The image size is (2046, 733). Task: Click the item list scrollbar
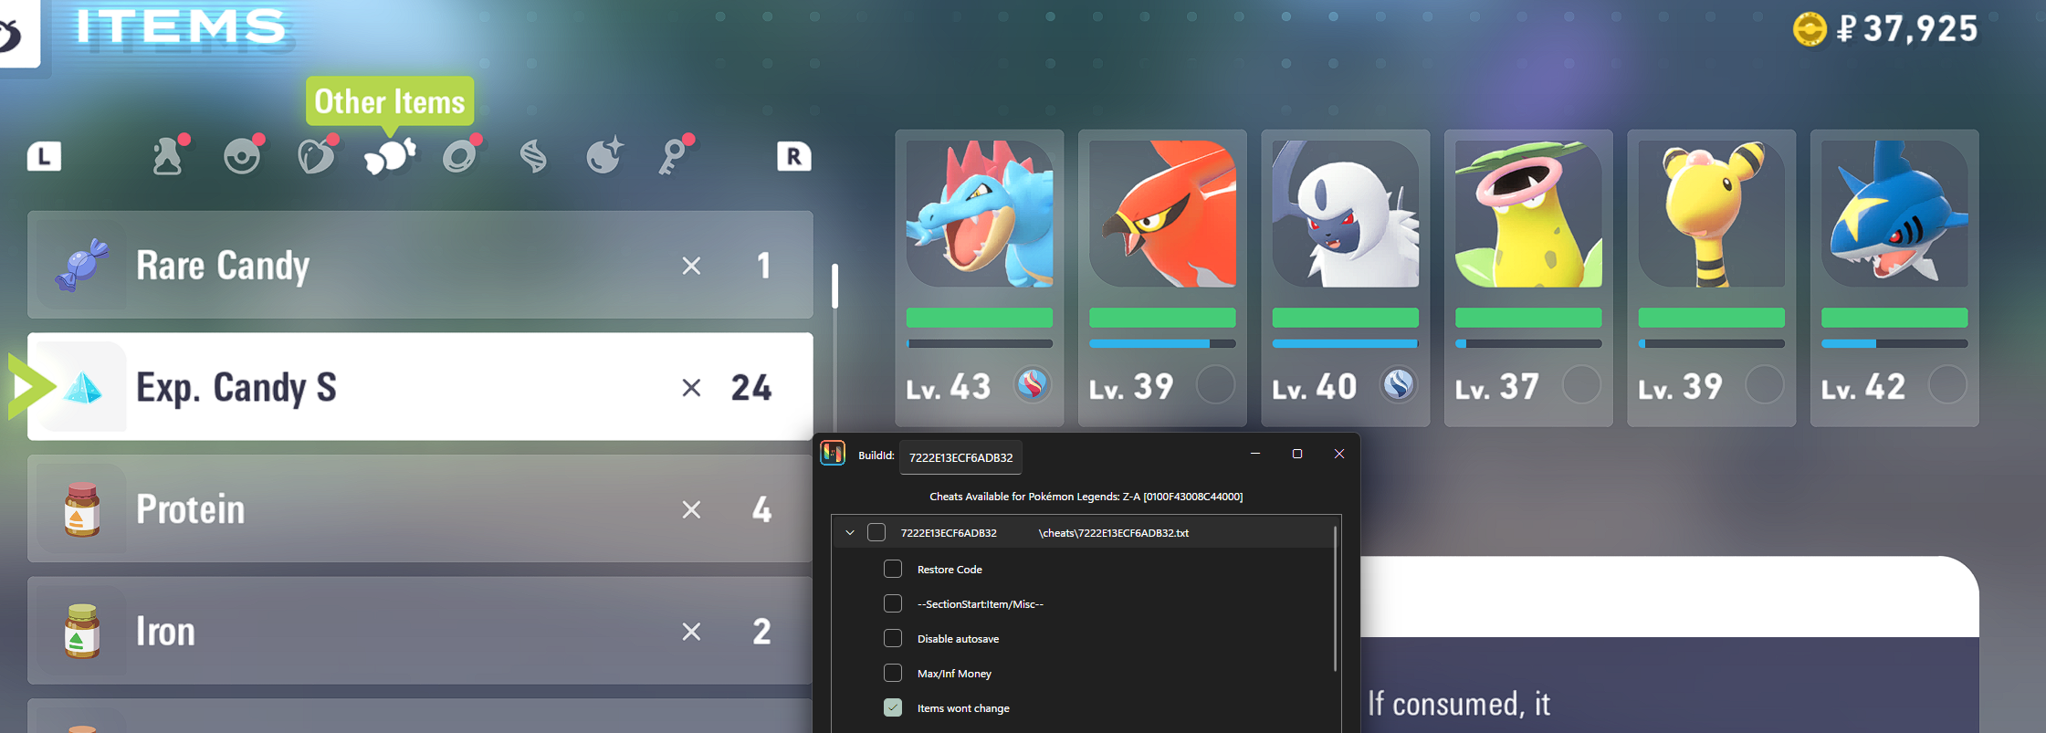click(x=834, y=286)
